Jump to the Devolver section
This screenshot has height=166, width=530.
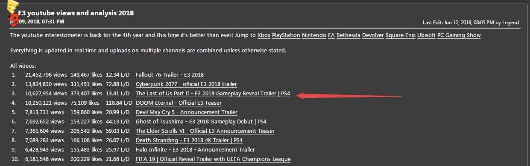coord(373,35)
